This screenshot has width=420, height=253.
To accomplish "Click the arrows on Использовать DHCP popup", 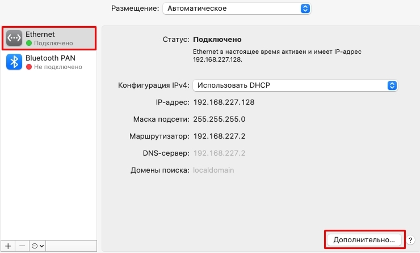I will [392, 85].
